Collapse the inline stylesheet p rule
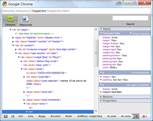Viewport: 153px width, 121px height. 101,73
